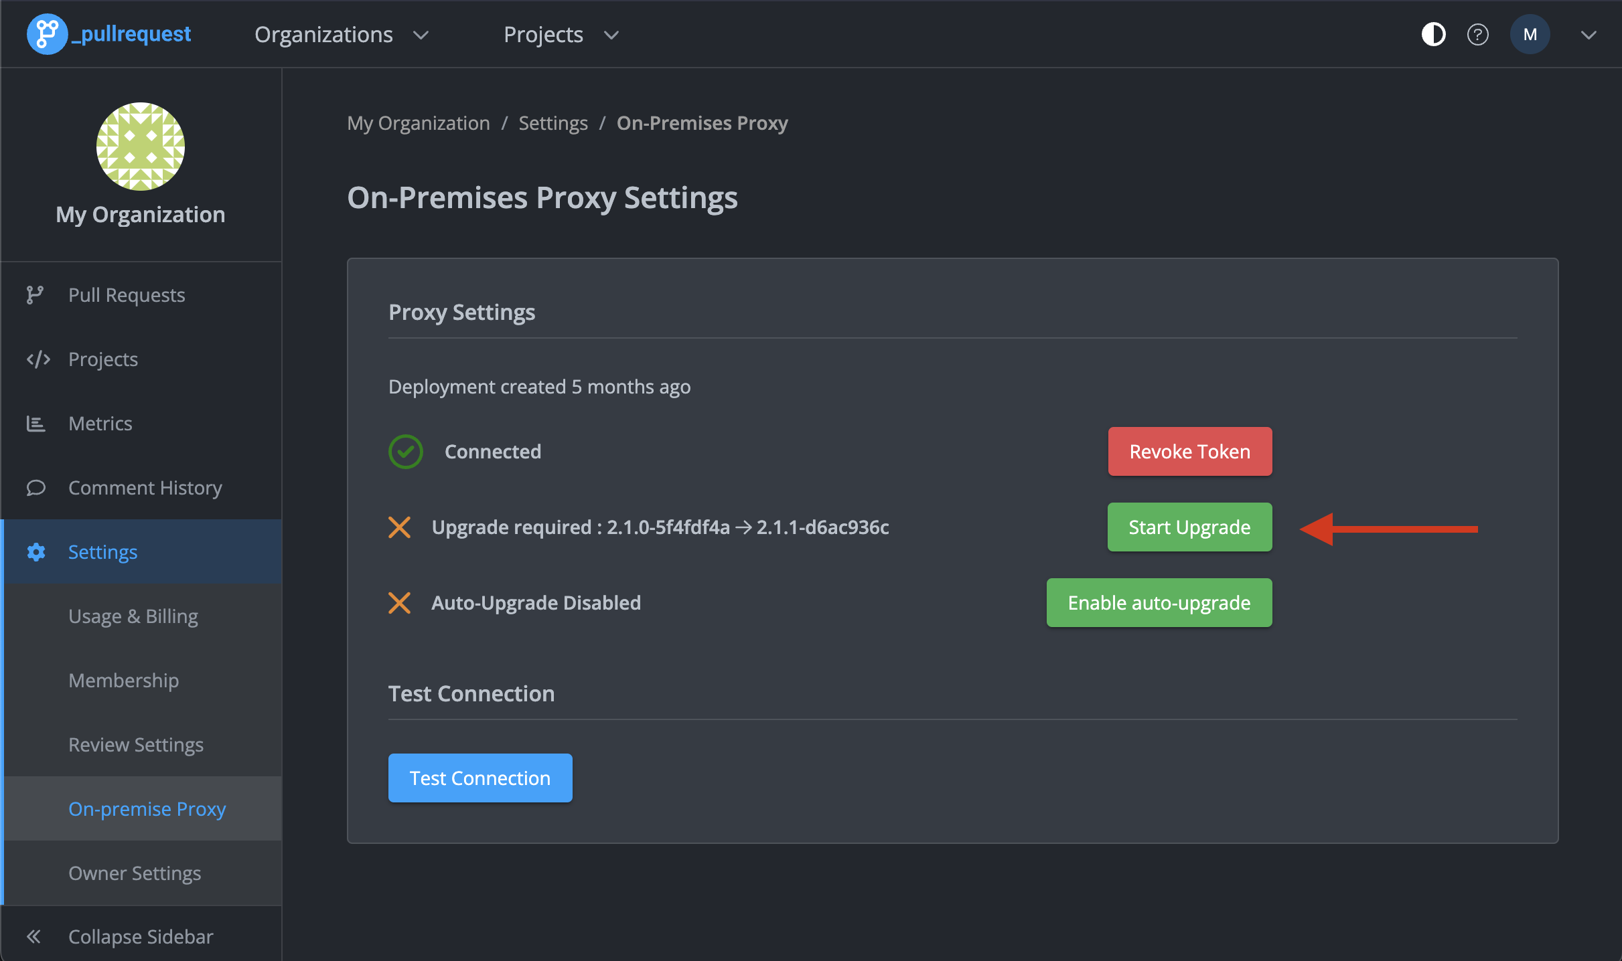Enable auto-upgrade for the proxy
Screen dimensions: 1622x961
coord(1159,603)
